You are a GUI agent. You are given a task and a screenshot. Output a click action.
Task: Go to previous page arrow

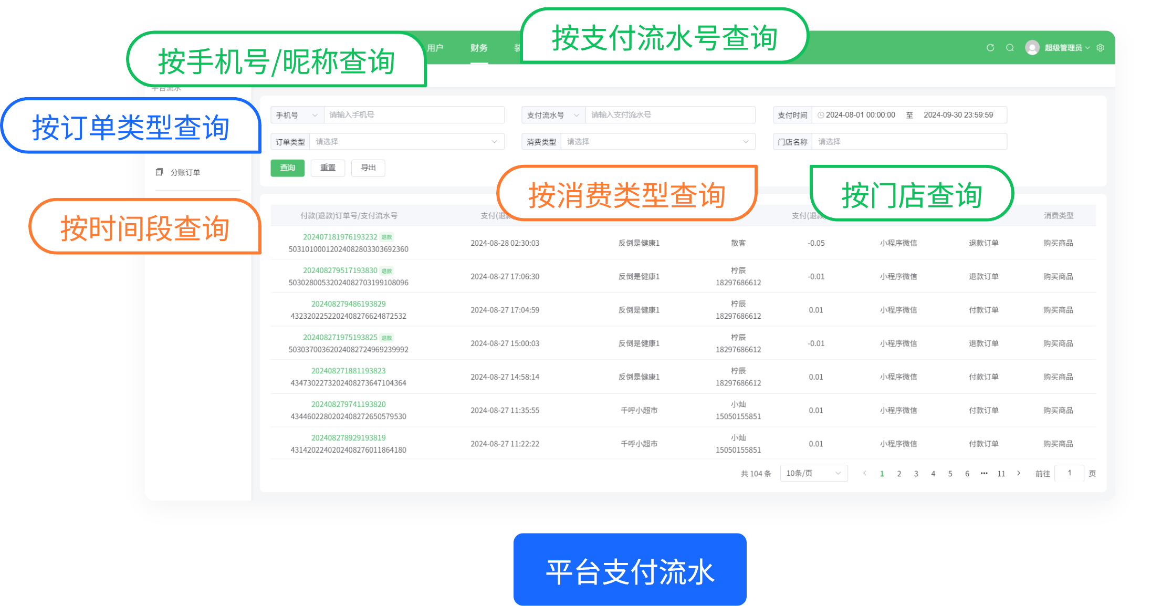865,473
